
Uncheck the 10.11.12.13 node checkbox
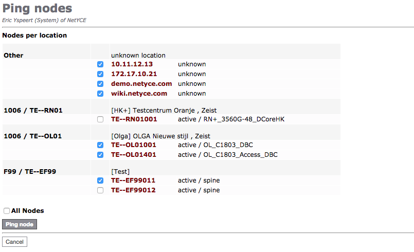(x=100, y=65)
